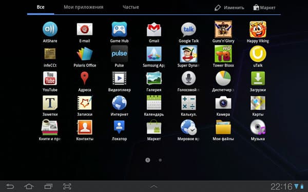Open Game Hub
The height and width of the screenshot is (192, 308).
[x=119, y=29]
